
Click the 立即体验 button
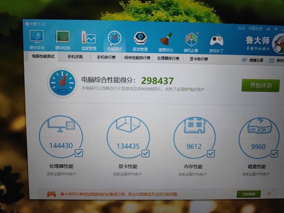[x=249, y=194]
